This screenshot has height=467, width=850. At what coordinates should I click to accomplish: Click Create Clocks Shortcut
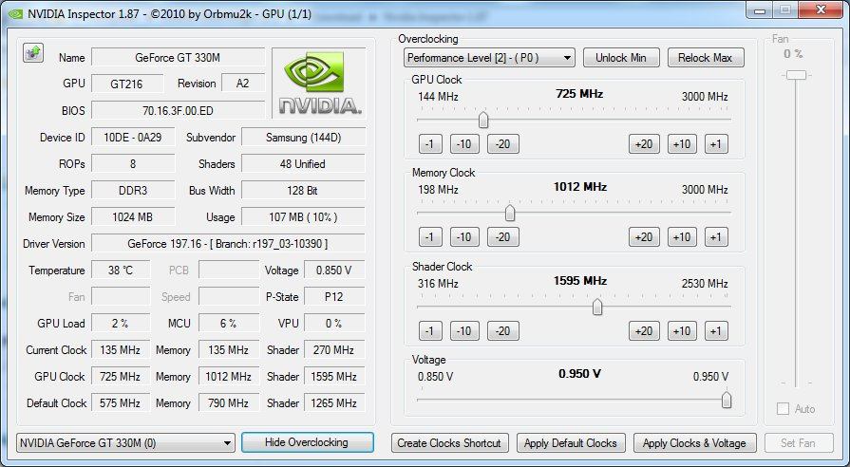(x=449, y=443)
